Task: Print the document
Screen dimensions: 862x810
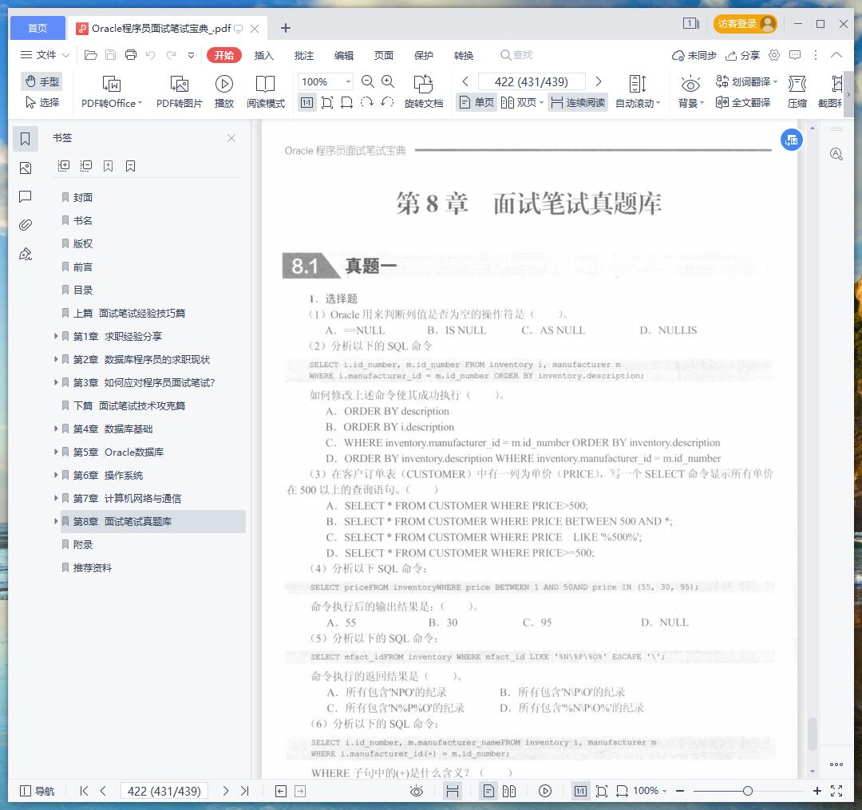Action: (131, 55)
